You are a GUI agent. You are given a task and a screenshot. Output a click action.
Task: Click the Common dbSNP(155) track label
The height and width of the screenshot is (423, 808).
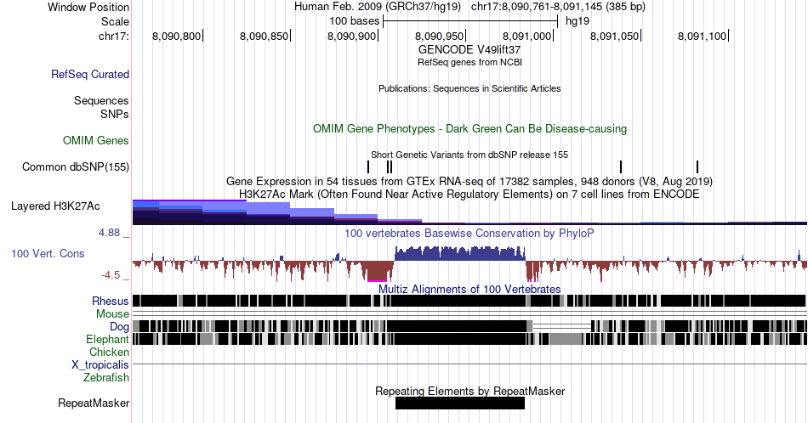click(x=76, y=166)
